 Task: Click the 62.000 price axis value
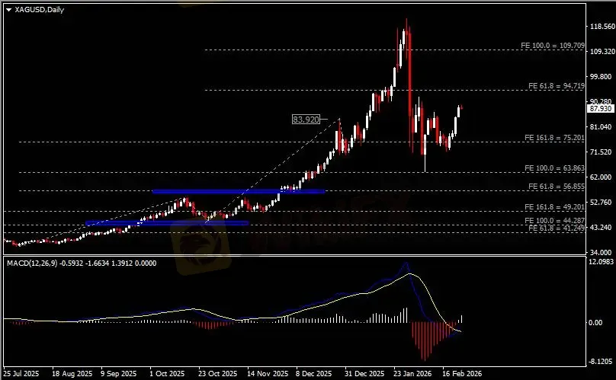(x=601, y=177)
